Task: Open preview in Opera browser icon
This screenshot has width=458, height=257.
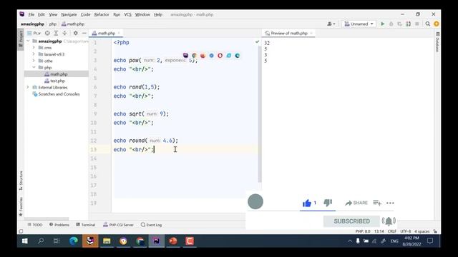Action: [x=220, y=56]
